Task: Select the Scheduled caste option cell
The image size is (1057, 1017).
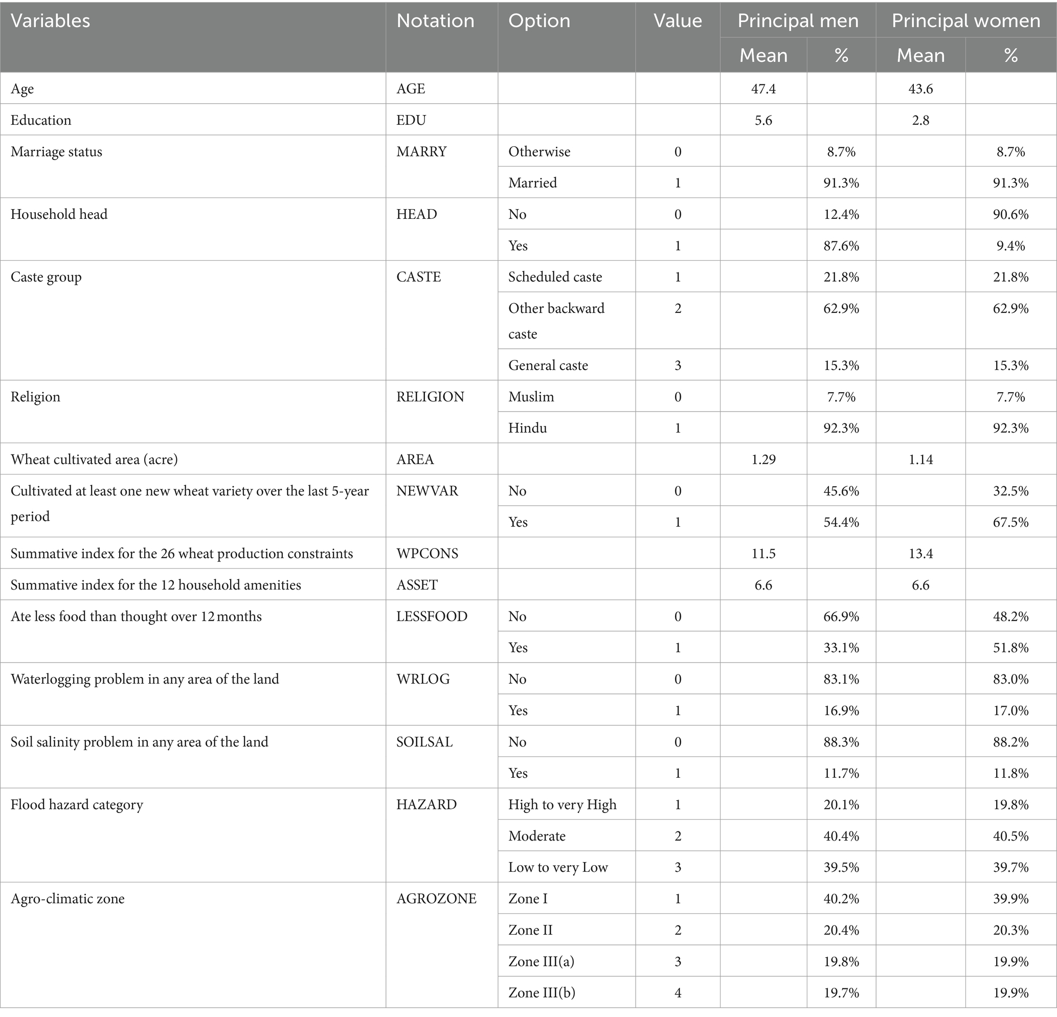Action: pyautogui.click(x=555, y=277)
